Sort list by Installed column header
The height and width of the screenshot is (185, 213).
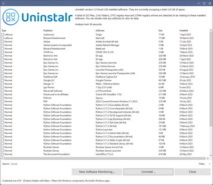[x=183, y=31]
